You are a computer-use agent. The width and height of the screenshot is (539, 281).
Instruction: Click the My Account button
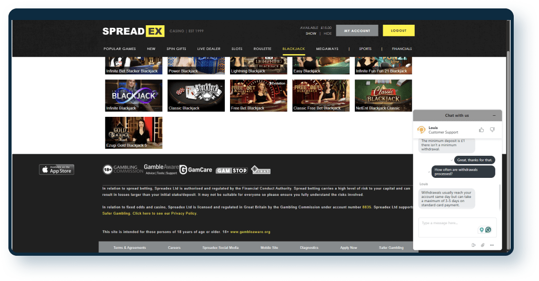click(x=357, y=31)
